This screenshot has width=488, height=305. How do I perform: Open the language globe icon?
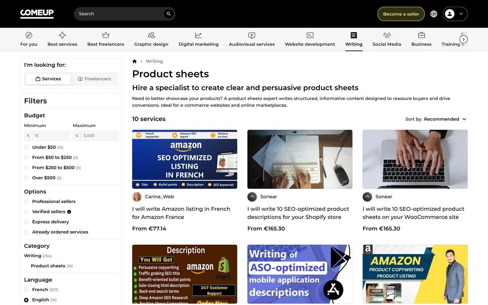[x=434, y=14]
